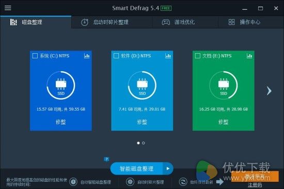284x189 pixels.
Task: Click the orange activate button
Action: [255, 176]
